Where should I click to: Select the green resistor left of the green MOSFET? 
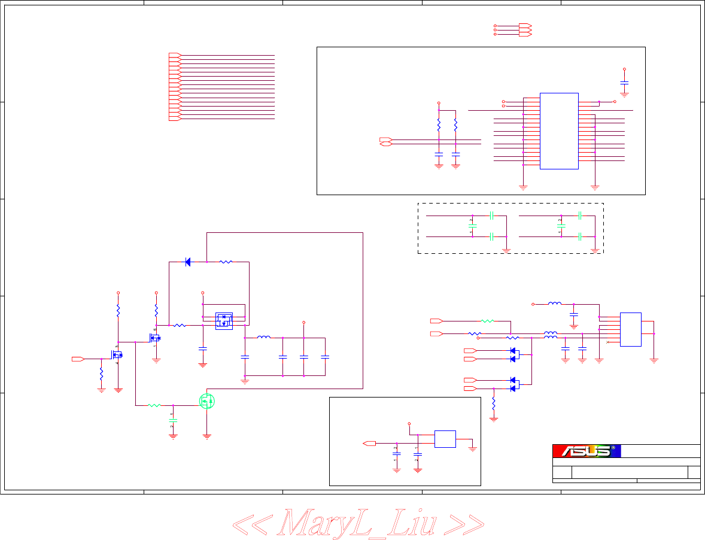tap(154, 405)
